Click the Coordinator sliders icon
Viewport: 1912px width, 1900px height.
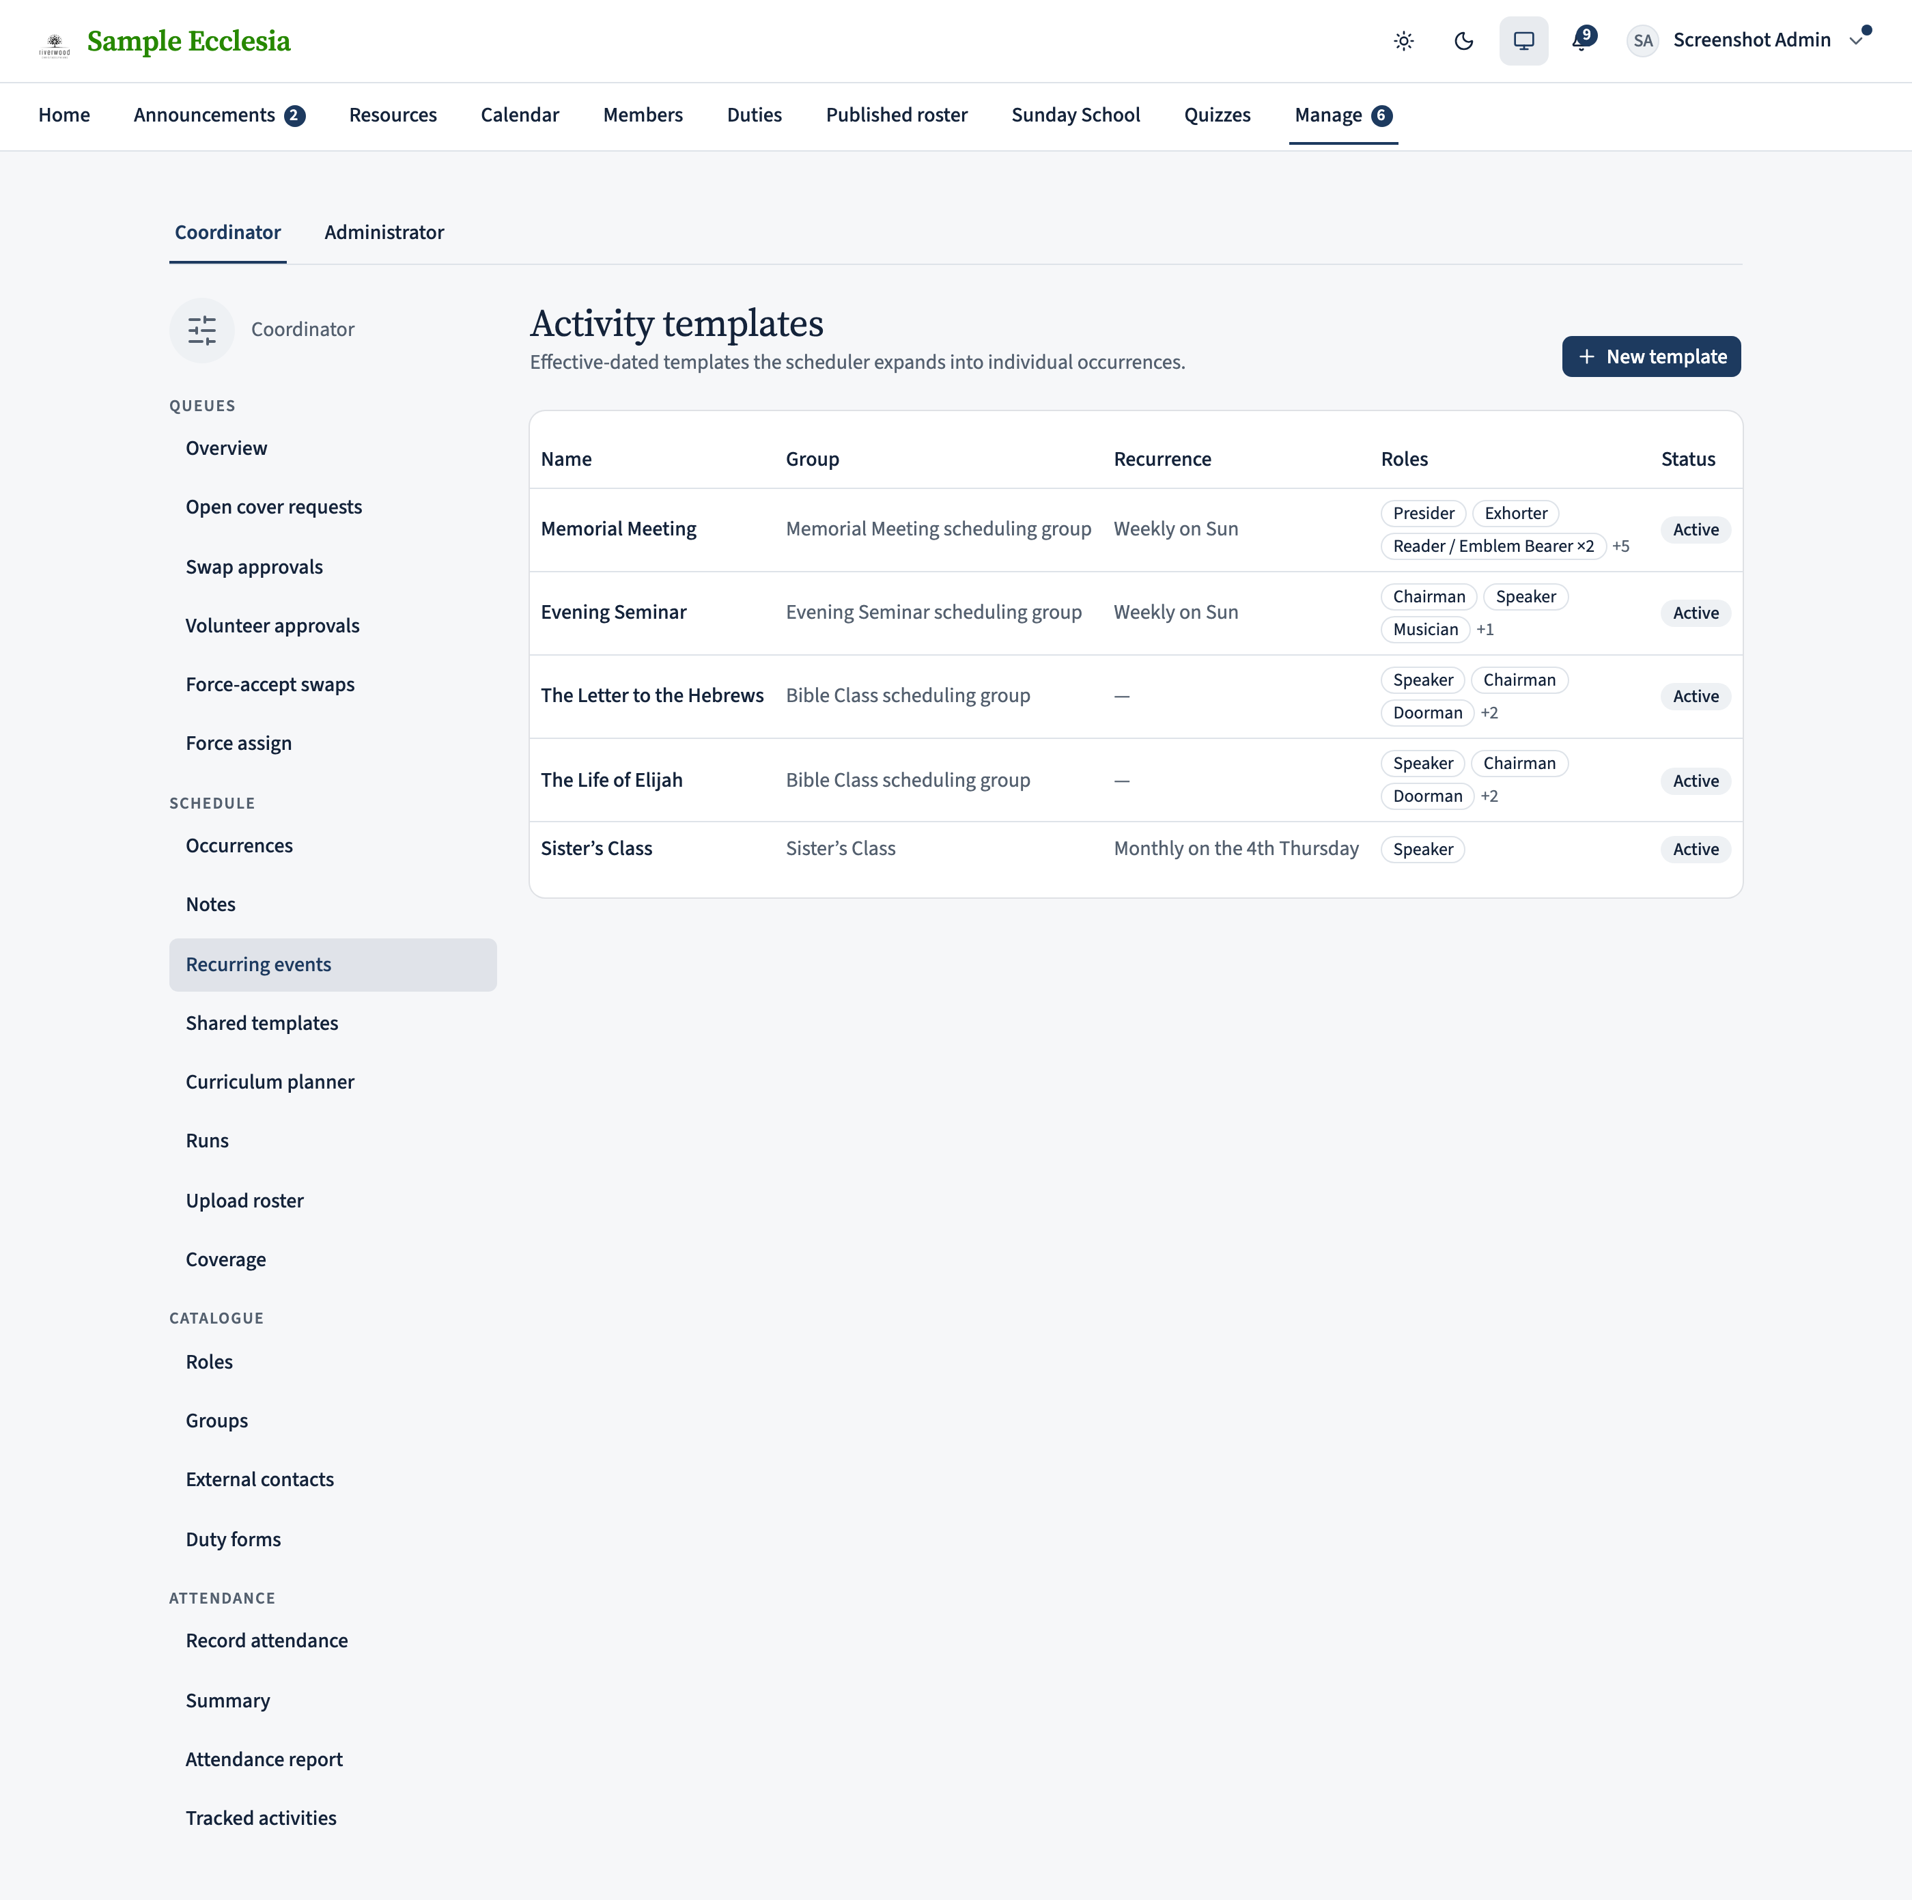tap(202, 330)
